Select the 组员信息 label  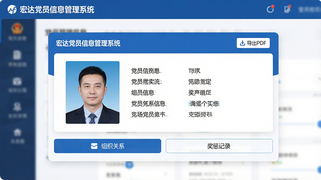pyautogui.click(x=143, y=92)
